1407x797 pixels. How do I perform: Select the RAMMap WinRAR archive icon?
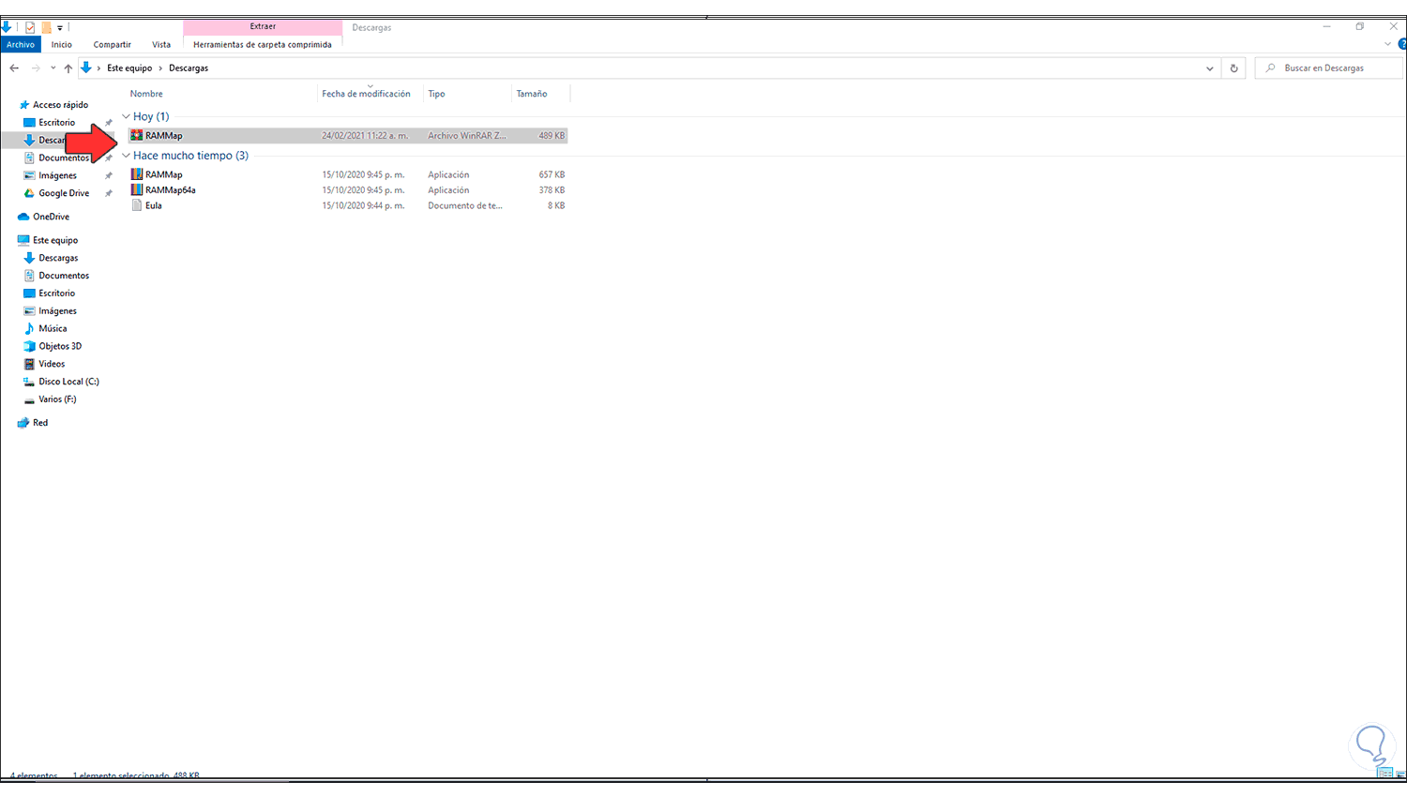coord(137,136)
